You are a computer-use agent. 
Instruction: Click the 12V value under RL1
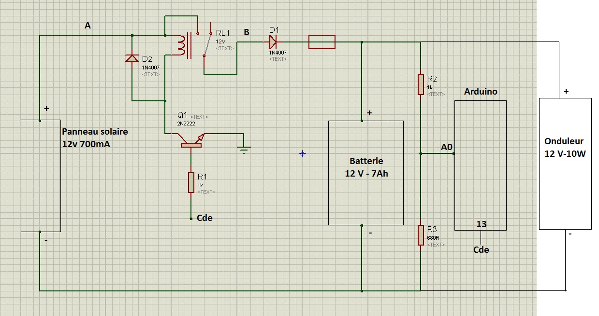tap(220, 42)
